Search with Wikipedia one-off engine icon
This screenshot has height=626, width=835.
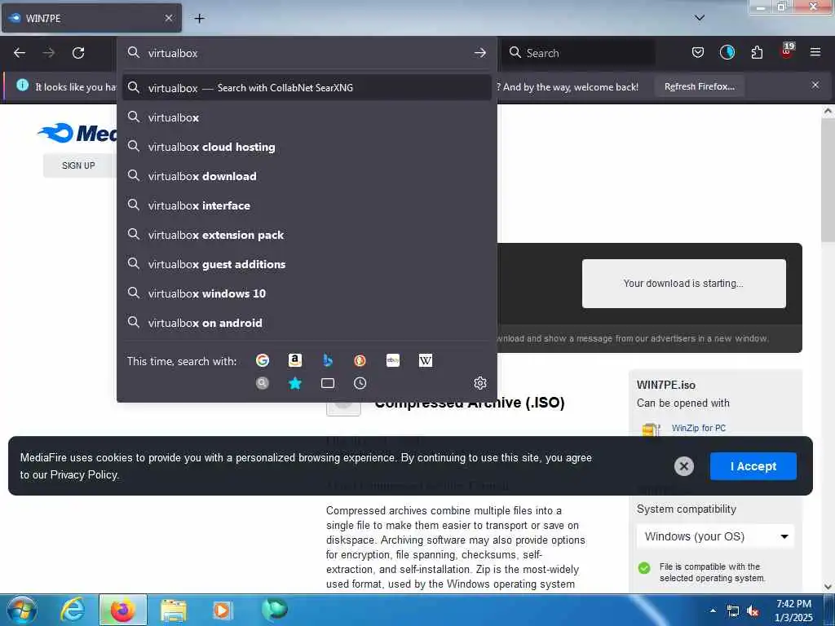(x=426, y=360)
